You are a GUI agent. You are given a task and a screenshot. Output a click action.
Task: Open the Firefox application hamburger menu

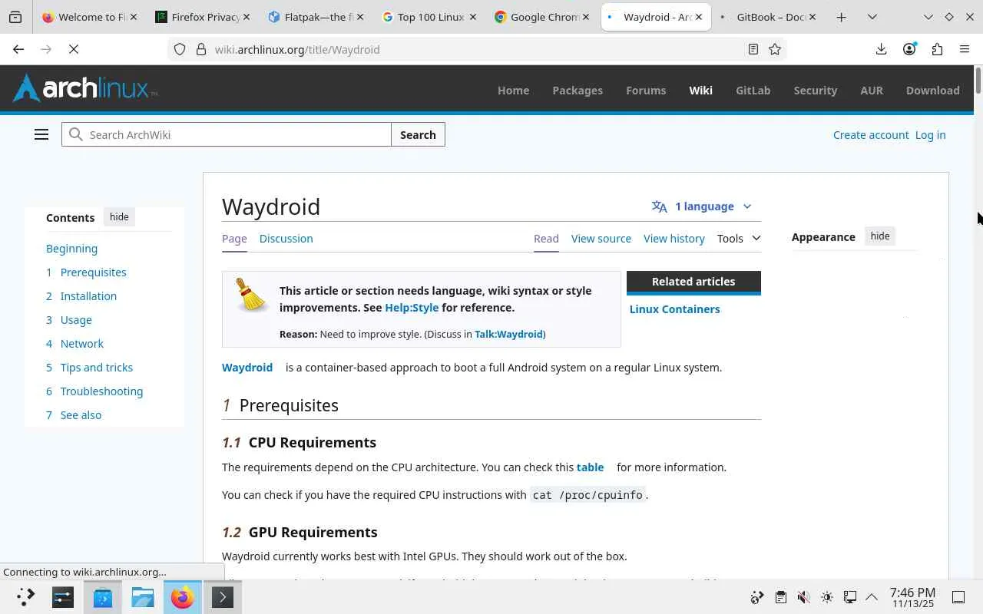[x=965, y=49]
